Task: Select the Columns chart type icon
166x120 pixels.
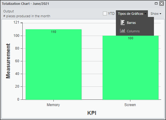Action: point(123,31)
